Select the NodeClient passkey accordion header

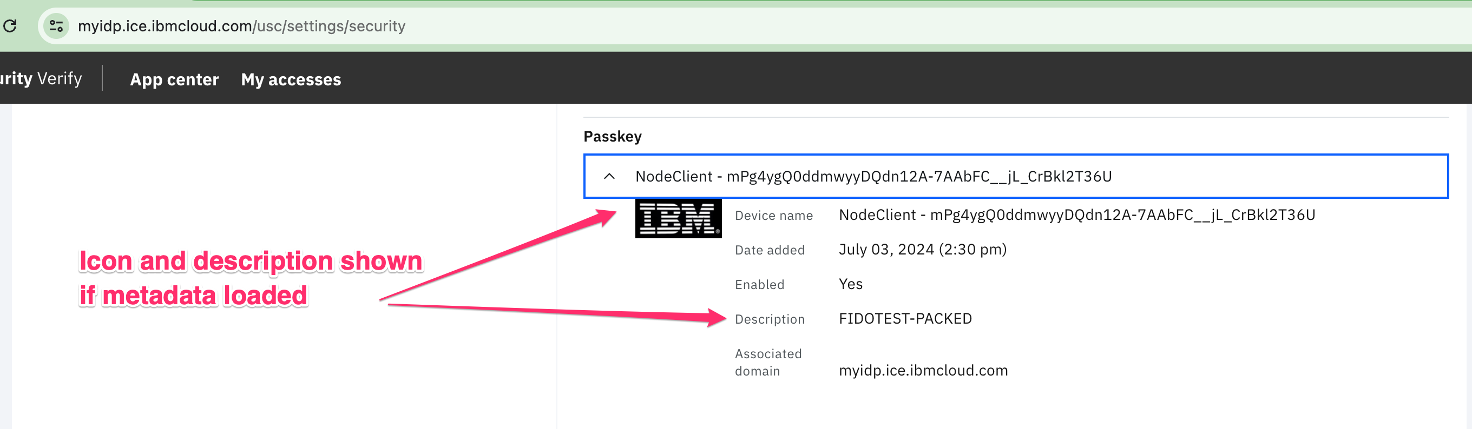point(1015,176)
